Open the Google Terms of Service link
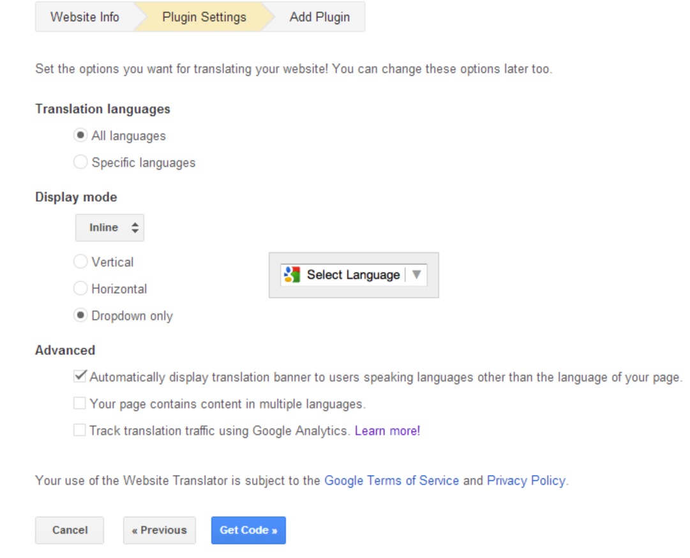The height and width of the screenshot is (558, 690). click(391, 481)
